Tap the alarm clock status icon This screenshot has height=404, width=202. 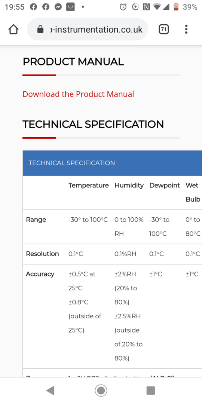tap(123, 7)
